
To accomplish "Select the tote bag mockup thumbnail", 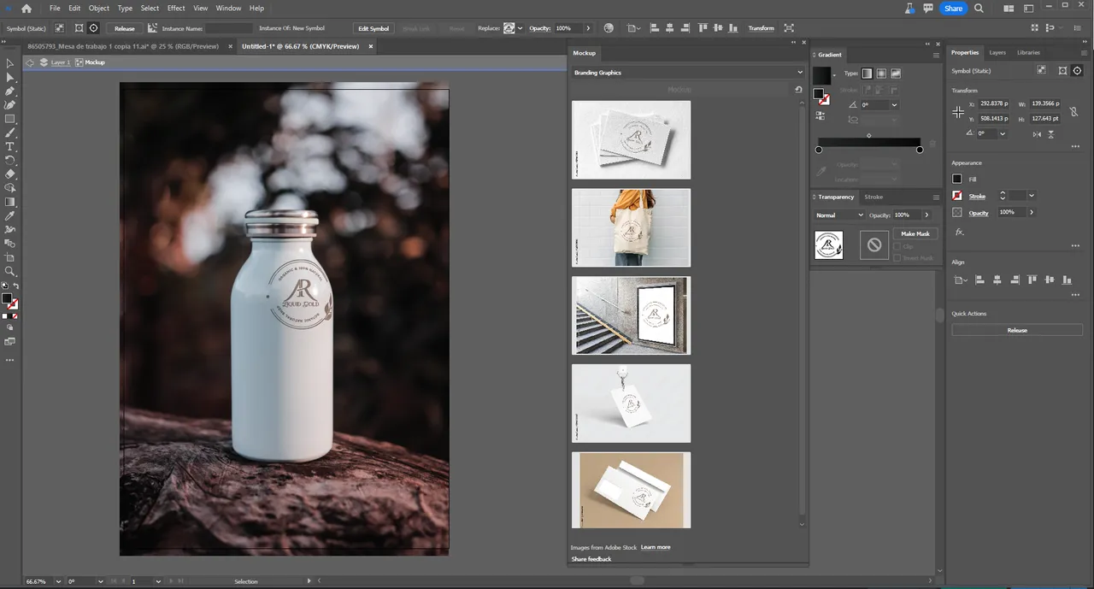I will click(x=631, y=227).
